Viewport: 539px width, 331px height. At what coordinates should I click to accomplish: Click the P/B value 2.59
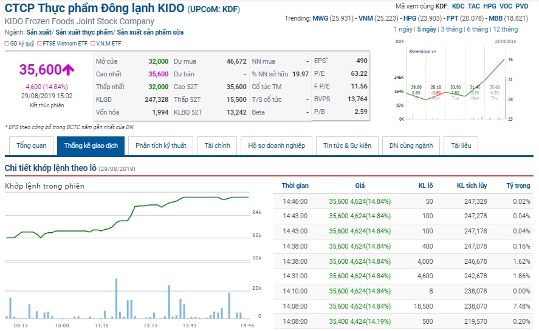360,112
